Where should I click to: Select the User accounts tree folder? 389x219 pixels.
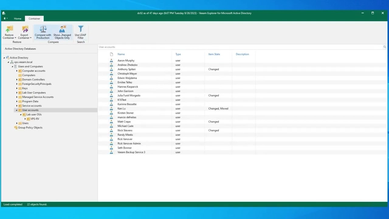30,110
